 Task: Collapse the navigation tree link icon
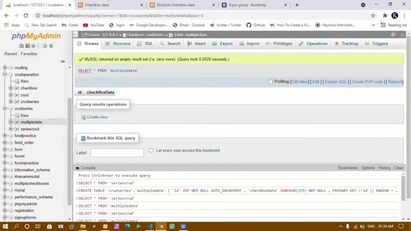coord(63,62)
